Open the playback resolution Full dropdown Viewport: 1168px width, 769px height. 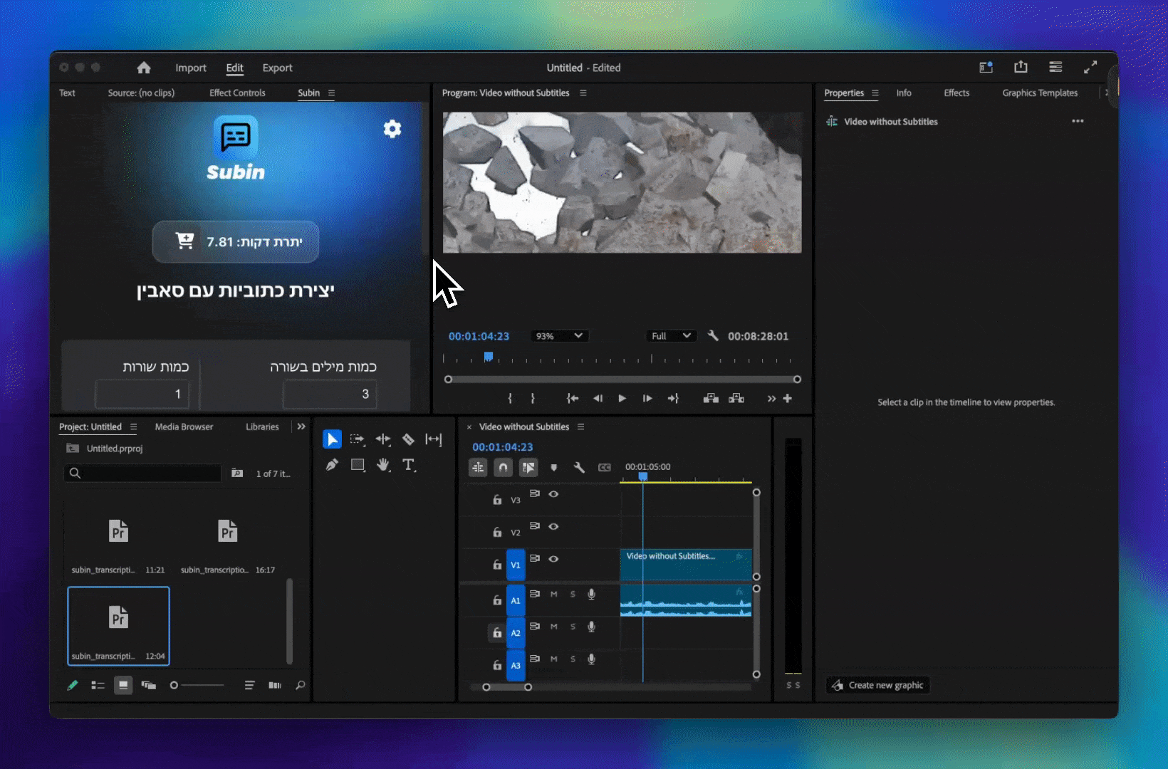click(672, 336)
